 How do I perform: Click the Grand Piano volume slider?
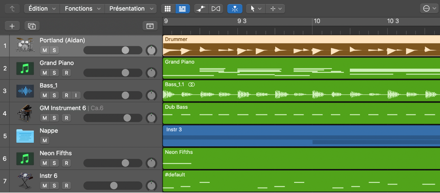(113, 73)
